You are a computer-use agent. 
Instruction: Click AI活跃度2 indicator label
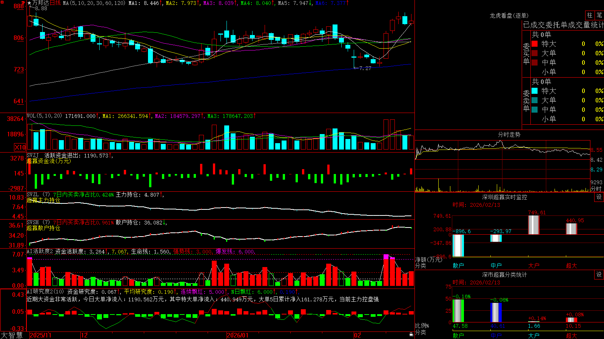tap(40, 251)
